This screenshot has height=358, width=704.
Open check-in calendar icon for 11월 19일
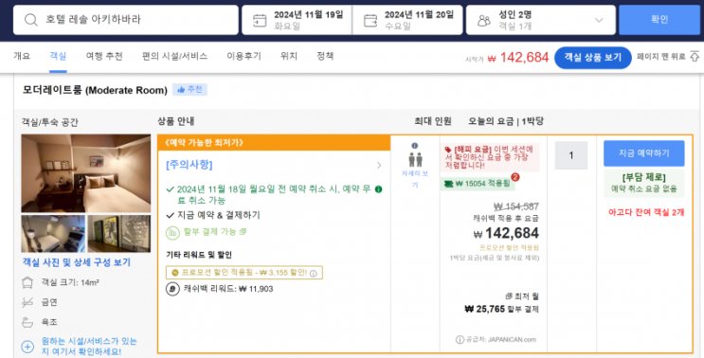(x=260, y=21)
